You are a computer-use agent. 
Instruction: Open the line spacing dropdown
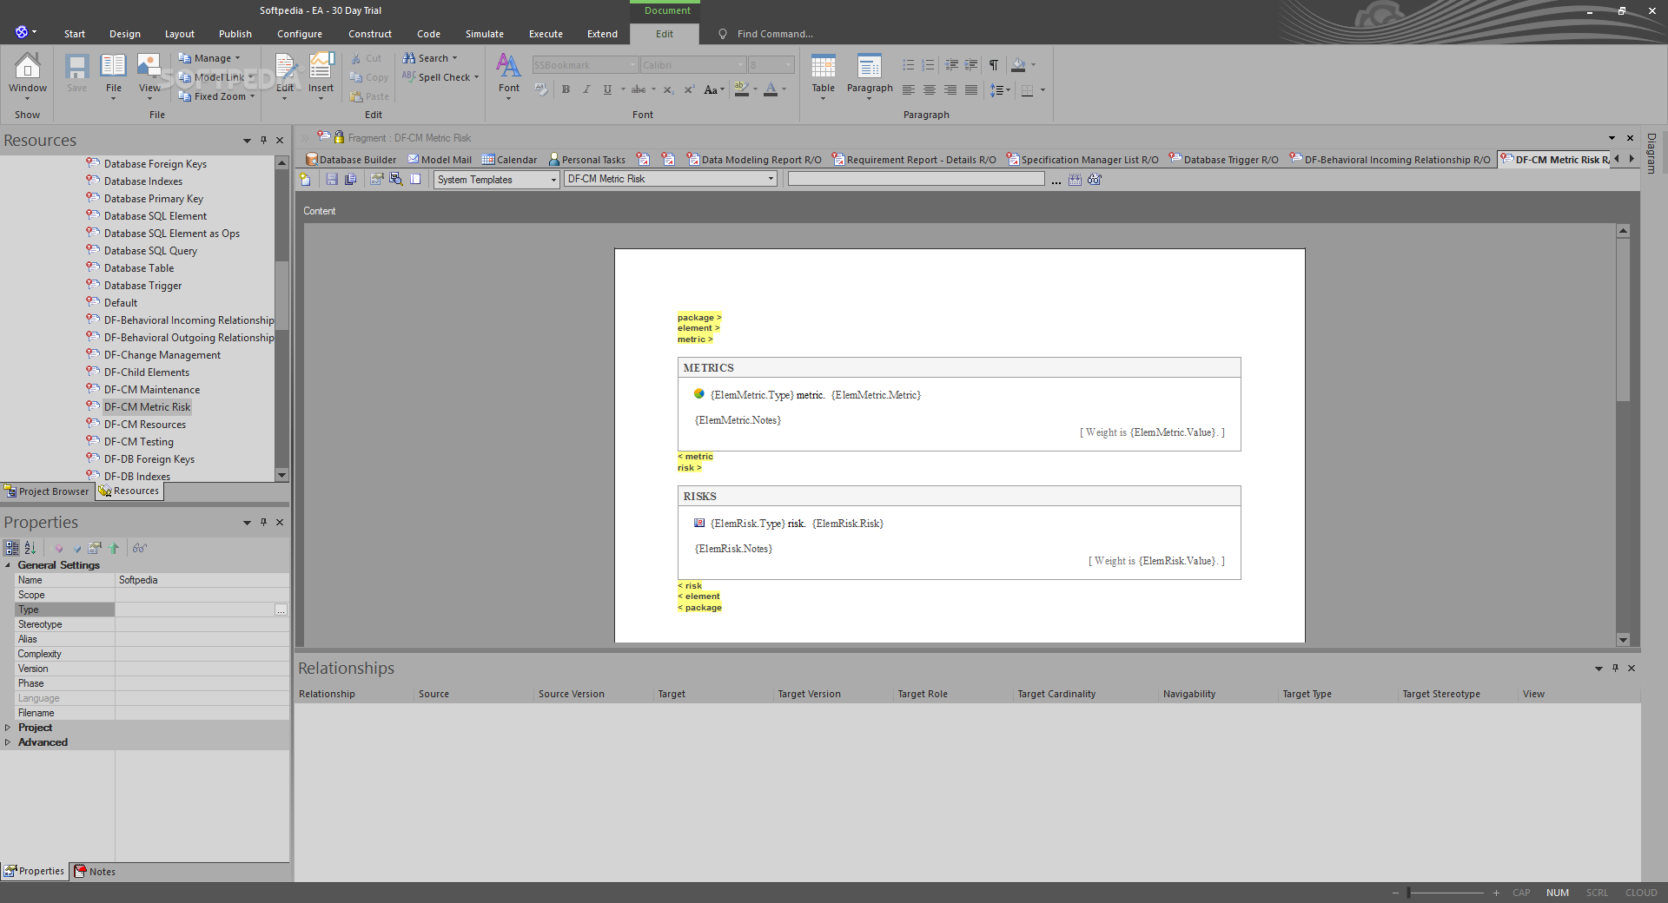click(1001, 89)
